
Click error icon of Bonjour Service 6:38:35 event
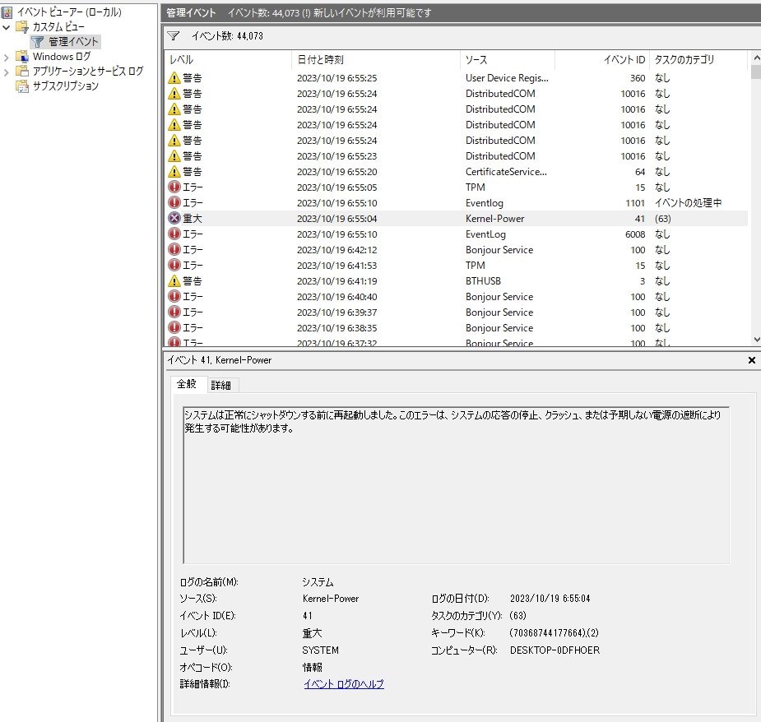pos(174,327)
